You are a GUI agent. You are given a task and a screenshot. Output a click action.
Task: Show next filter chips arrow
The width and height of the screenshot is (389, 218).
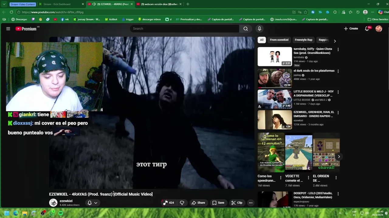[335, 41]
